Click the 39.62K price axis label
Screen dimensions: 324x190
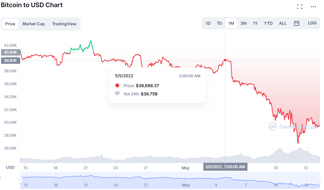[x=10, y=61]
